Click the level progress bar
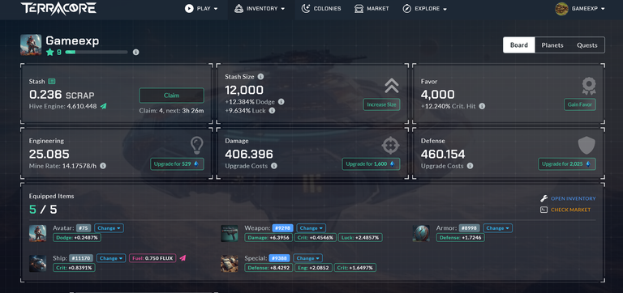The height and width of the screenshot is (293, 623). (97, 52)
